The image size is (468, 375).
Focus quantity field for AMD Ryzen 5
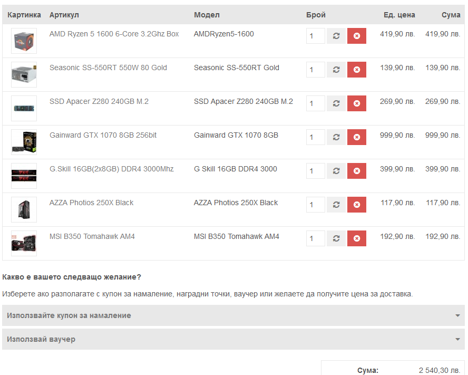[316, 36]
